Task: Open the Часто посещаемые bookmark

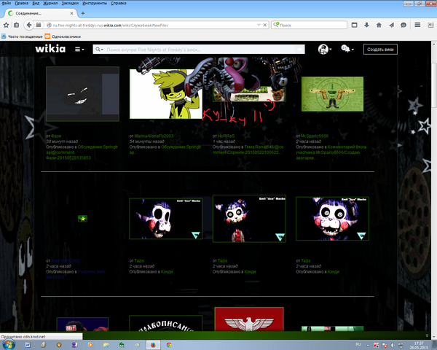Action: point(22,36)
